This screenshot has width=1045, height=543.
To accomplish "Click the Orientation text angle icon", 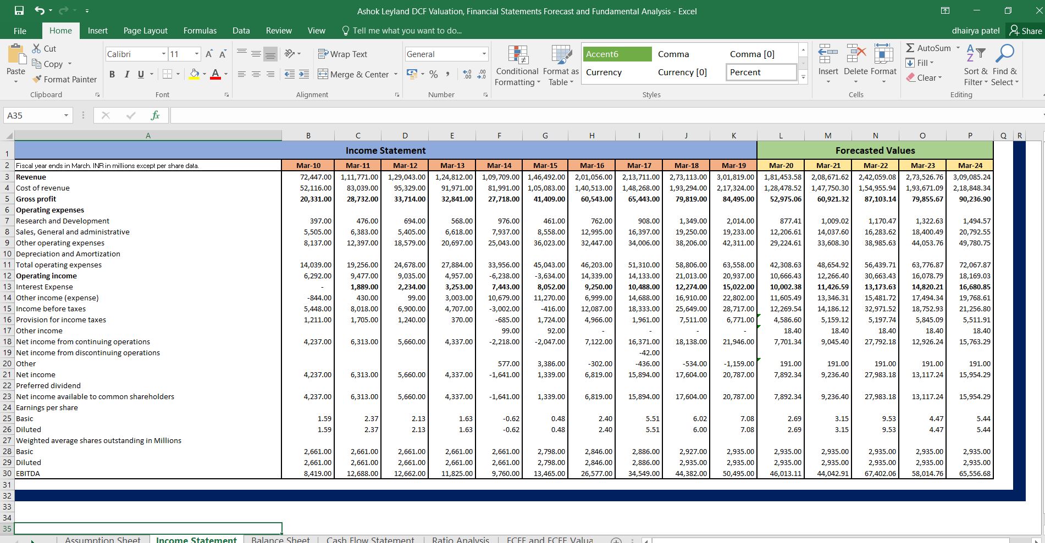I will (x=289, y=54).
